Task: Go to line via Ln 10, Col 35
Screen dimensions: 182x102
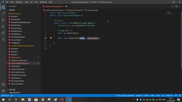Action: 125,96
